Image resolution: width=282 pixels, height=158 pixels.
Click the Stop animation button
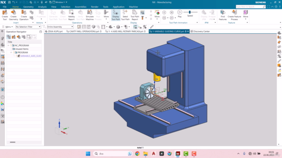tap(172, 12)
